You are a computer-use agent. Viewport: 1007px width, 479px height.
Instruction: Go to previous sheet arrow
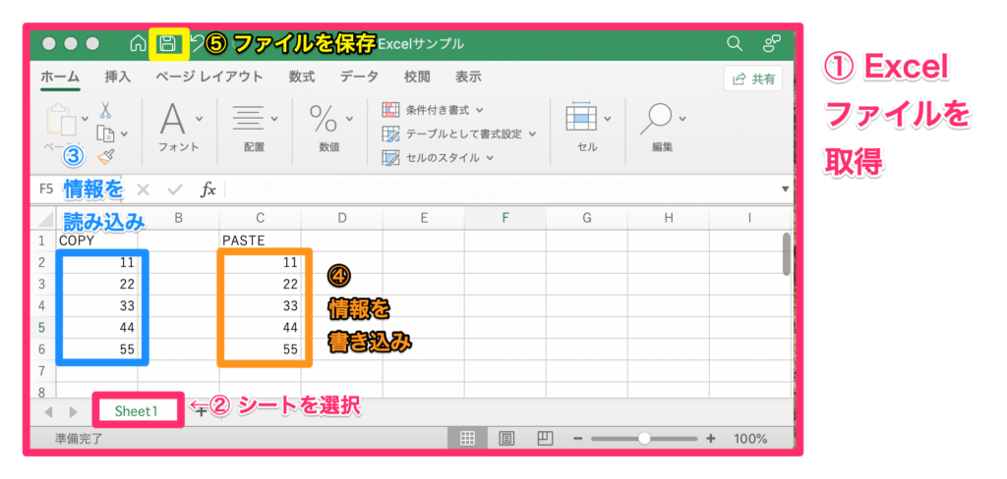tap(48, 411)
